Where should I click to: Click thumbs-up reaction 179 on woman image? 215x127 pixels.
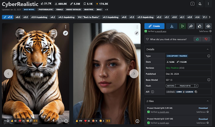79,121
